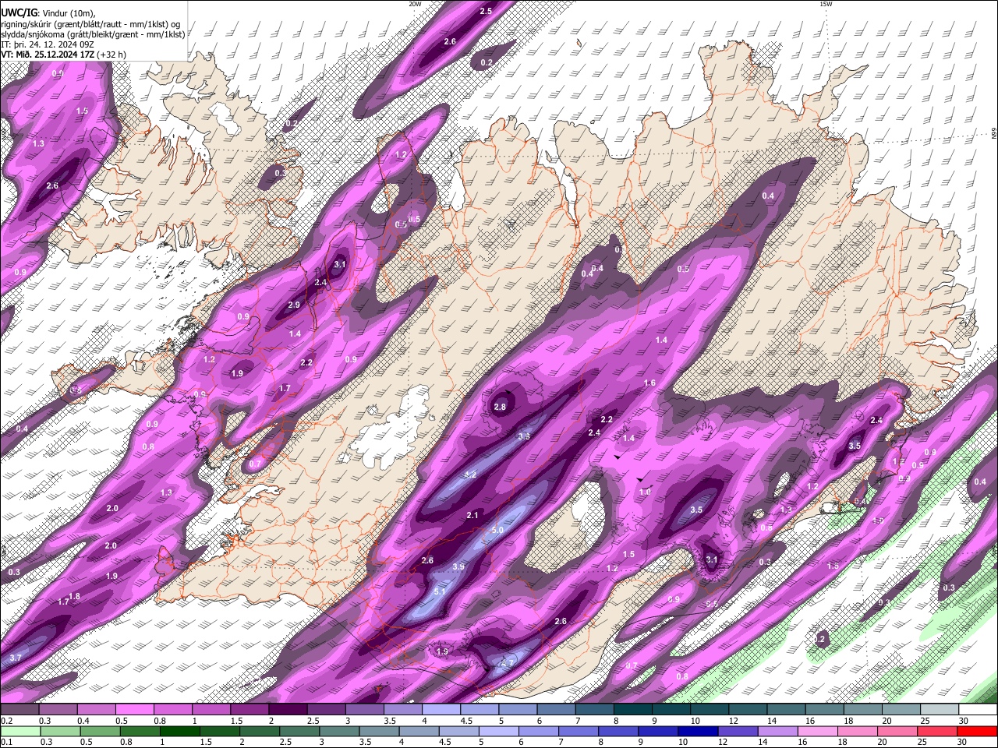The width and height of the screenshot is (998, 748).
Task: Click the grey-teal swatch labeled 18 in upper legend
Action: click(863, 710)
